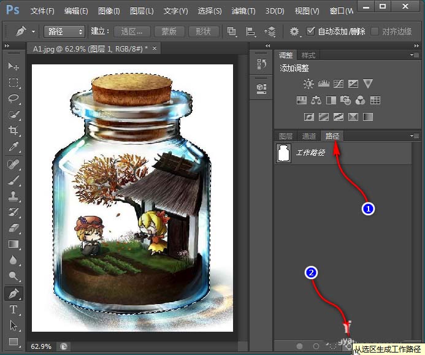Switch to the 通道 panel tab

pyautogui.click(x=309, y=136)
